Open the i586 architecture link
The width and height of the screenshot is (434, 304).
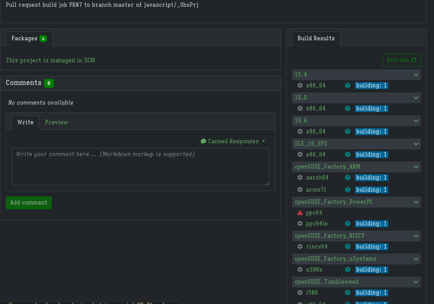coord(312,292)
